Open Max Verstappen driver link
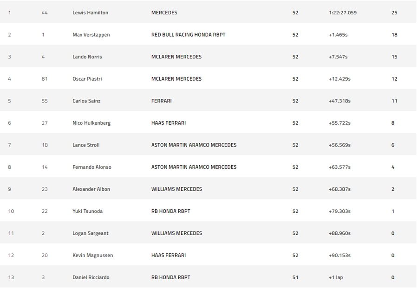Viewport: 418px width, 289px height. point(91,35)
